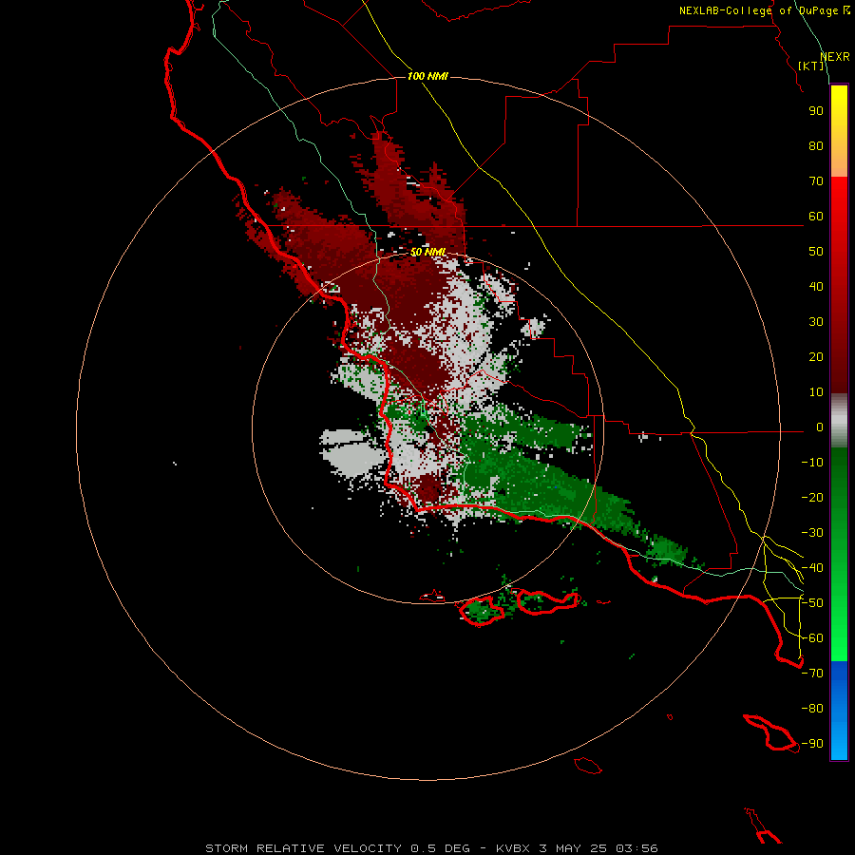Click the 0 label on the velocity legend
The width and height of the screenshot is (855, 855).
[x=820, y=427]
